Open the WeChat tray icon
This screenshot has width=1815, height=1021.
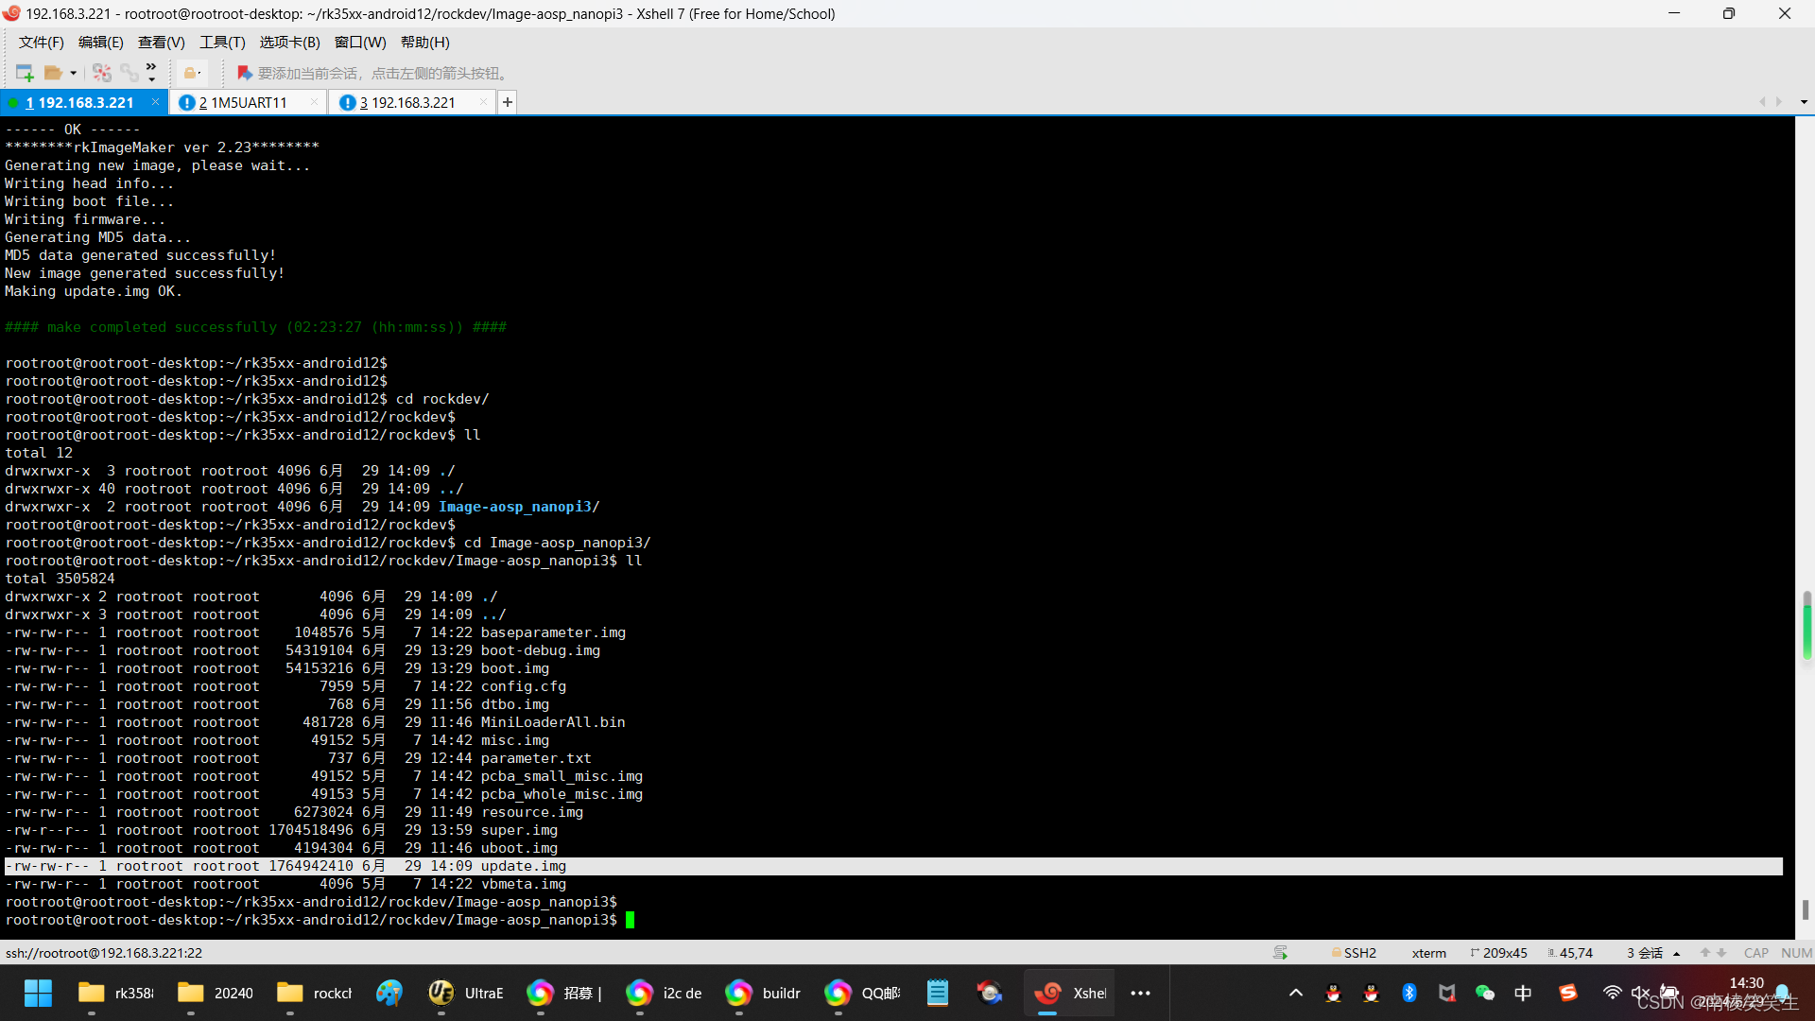pos(1484,993)
